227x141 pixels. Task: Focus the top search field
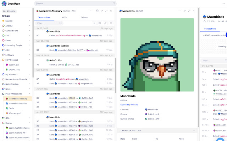(75, 4)
